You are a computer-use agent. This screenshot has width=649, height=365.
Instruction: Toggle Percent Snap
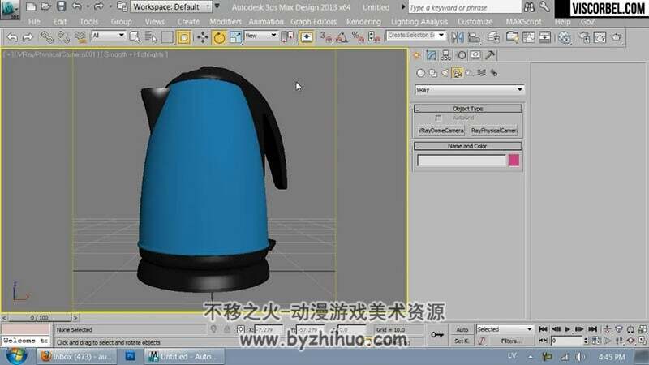point(358,37)
